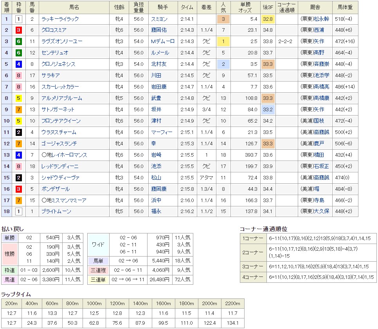The width and height of the screenshot is (378, 329).
Task: Open horse link ラヴズオンリーユー
Action: click(62, 42)
